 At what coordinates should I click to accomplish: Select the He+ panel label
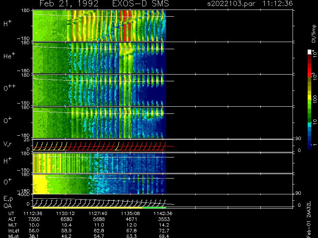(9, 56)
